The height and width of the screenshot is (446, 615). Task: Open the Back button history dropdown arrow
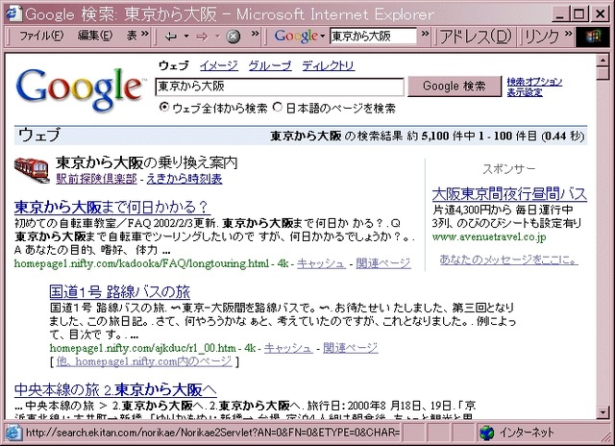(x=186, y=37)
